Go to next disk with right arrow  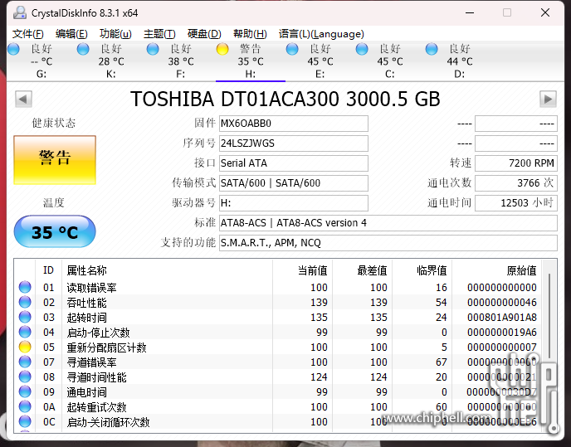tap(548, 99)
